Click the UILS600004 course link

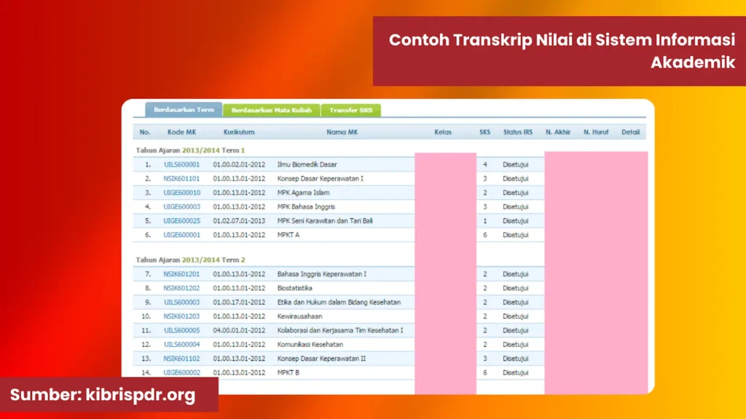pyautogui.click(x=181, y=344)
